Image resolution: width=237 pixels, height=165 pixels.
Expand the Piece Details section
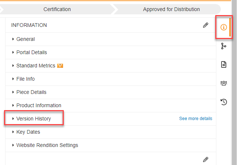point(31,92)
